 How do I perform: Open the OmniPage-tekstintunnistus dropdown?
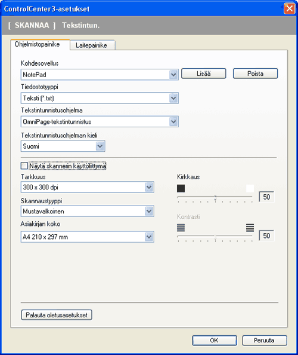[x=100, y=121]
